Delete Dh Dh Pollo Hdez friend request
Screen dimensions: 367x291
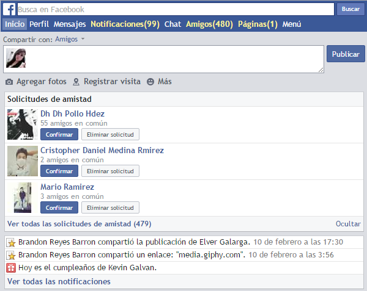pos(110,134)
